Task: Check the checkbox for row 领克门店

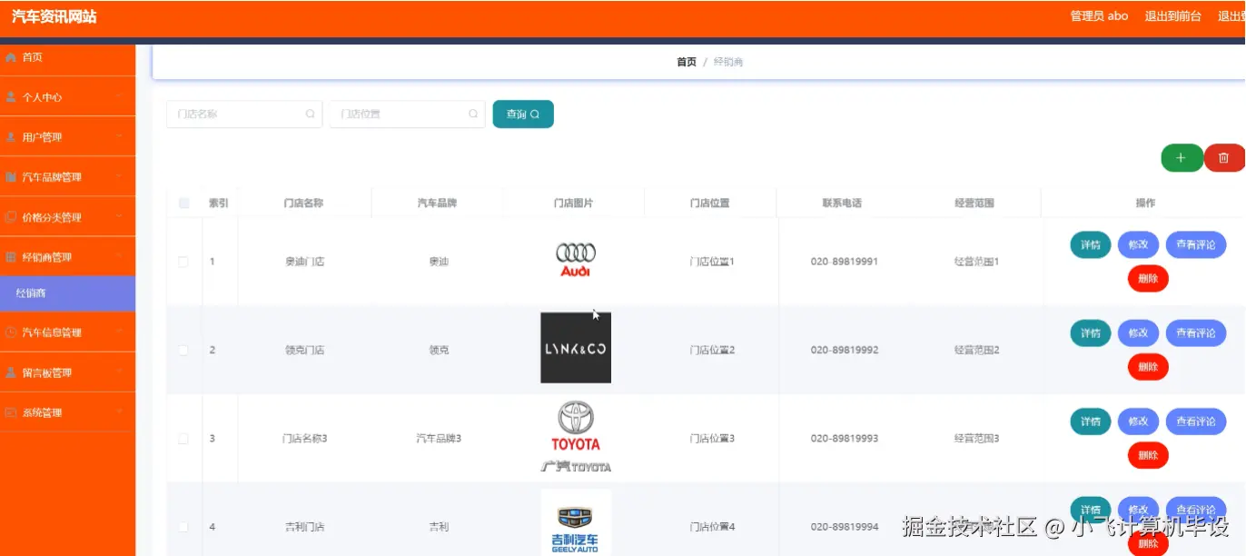Action: [183, 350]
